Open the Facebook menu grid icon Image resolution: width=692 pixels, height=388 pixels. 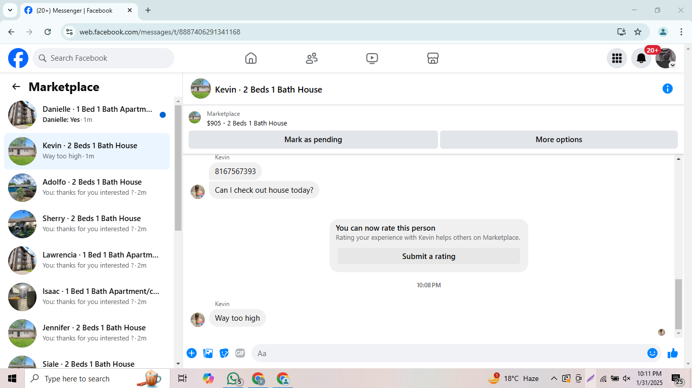pyautogui.click(x=617, y=58)
